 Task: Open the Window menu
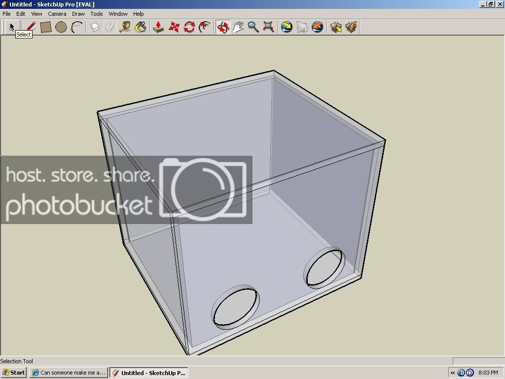click(118, 14)
